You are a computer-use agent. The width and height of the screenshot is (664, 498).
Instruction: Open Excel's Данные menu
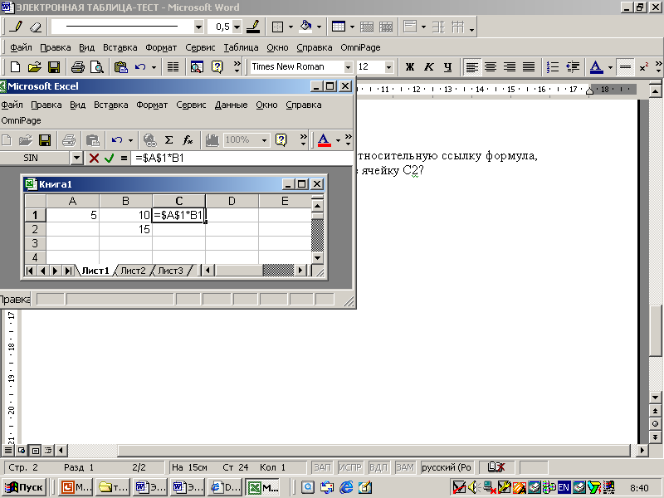pos(231,105)
